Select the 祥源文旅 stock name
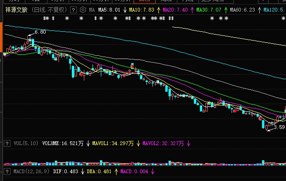The image size is (286, 181). pyautogui.click(x=16, y=10)
